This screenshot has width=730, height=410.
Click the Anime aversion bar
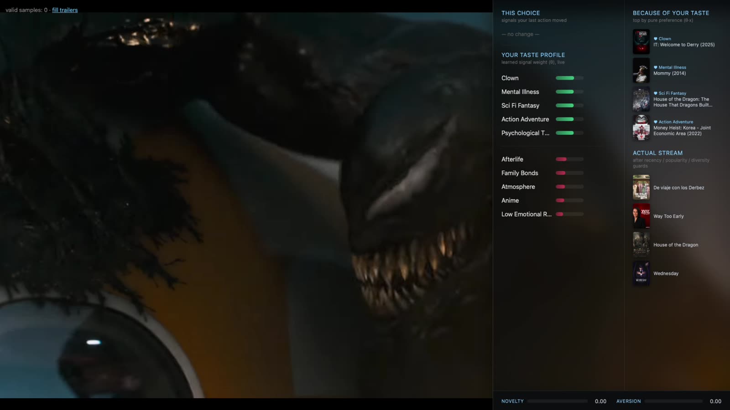tap(569, 200)
